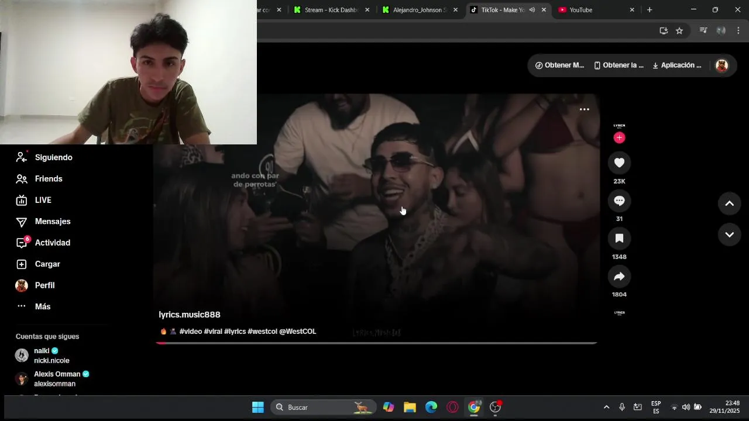Share the video using the arrow icon
This screenshot has width=749, height=421.
pos(619,276)
